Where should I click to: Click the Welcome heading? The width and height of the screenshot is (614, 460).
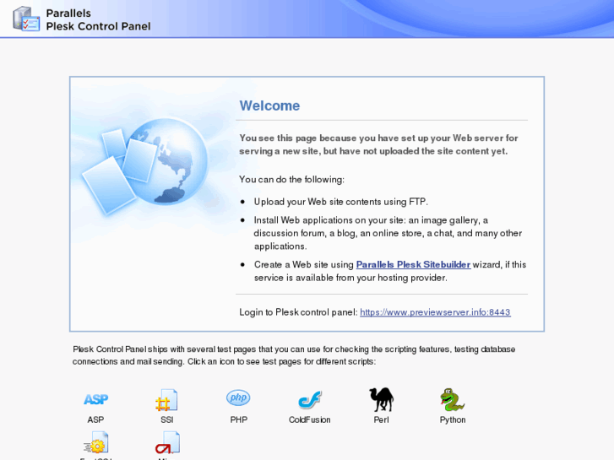tap(269, 106)
